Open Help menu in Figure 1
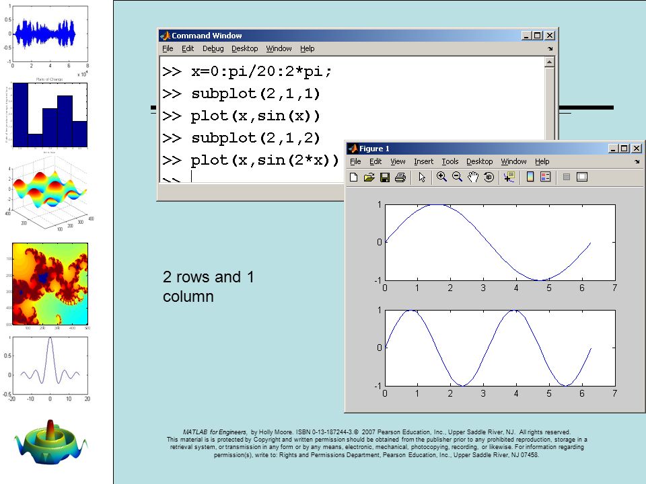Screen dimensions: 646x484 (x=542, y=161)
